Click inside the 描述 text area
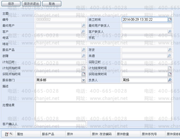180x139 pixels. 104,93
